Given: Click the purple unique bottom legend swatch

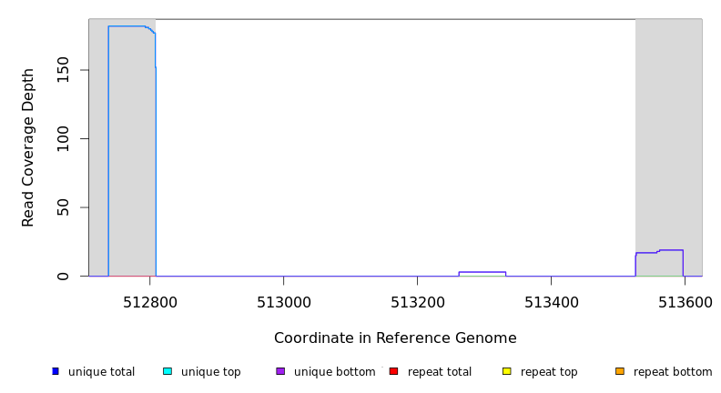Looking at the screenshot, I should pyautogui.click(x=280, y=371).
